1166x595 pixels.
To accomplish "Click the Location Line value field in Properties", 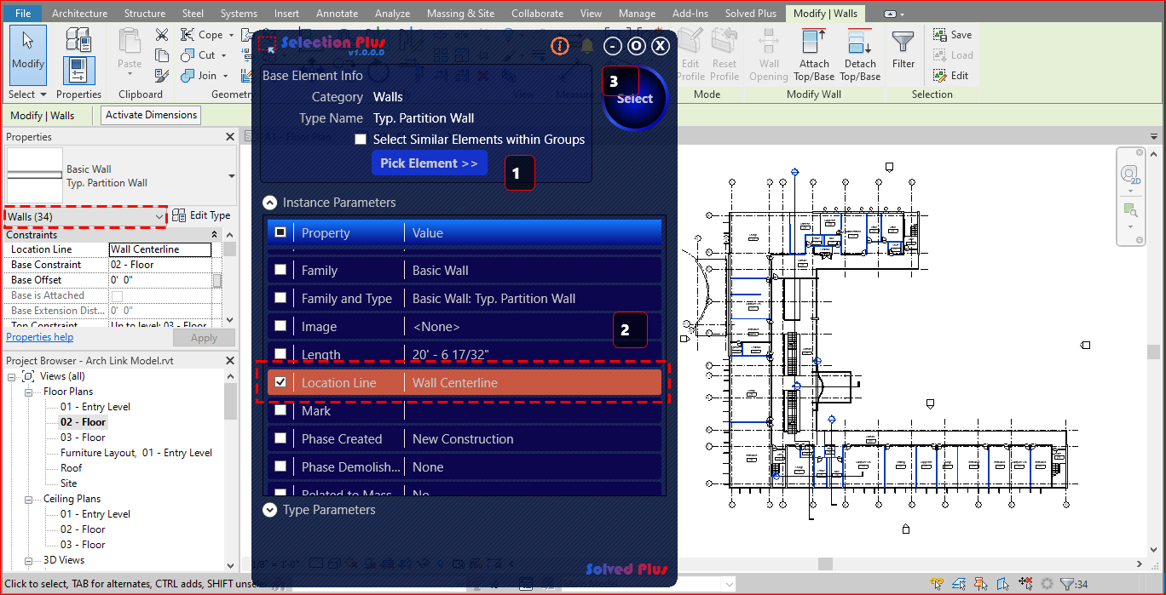I will [x=160, y=249].
